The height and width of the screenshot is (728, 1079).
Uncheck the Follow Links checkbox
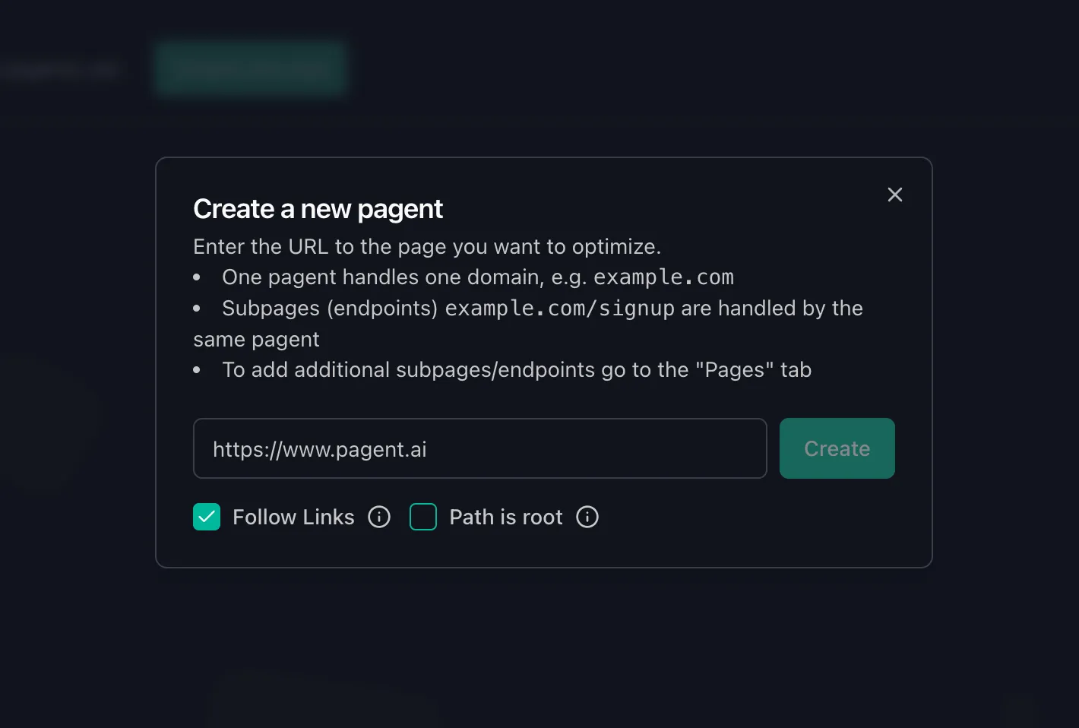coord(207,517)
